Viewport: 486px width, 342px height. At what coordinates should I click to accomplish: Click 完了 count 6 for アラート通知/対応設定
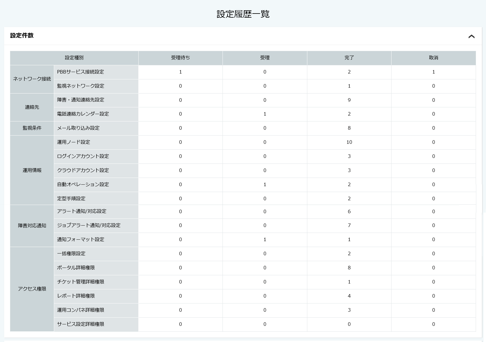click(x=349, y=212)
